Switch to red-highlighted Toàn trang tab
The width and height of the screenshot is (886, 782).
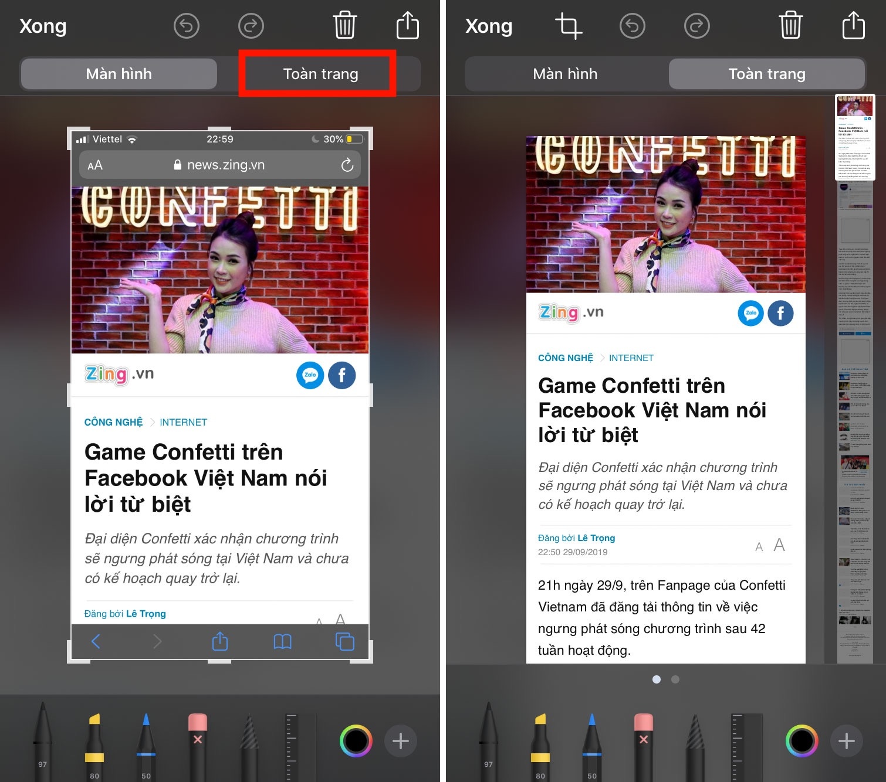tap(320, 74)
